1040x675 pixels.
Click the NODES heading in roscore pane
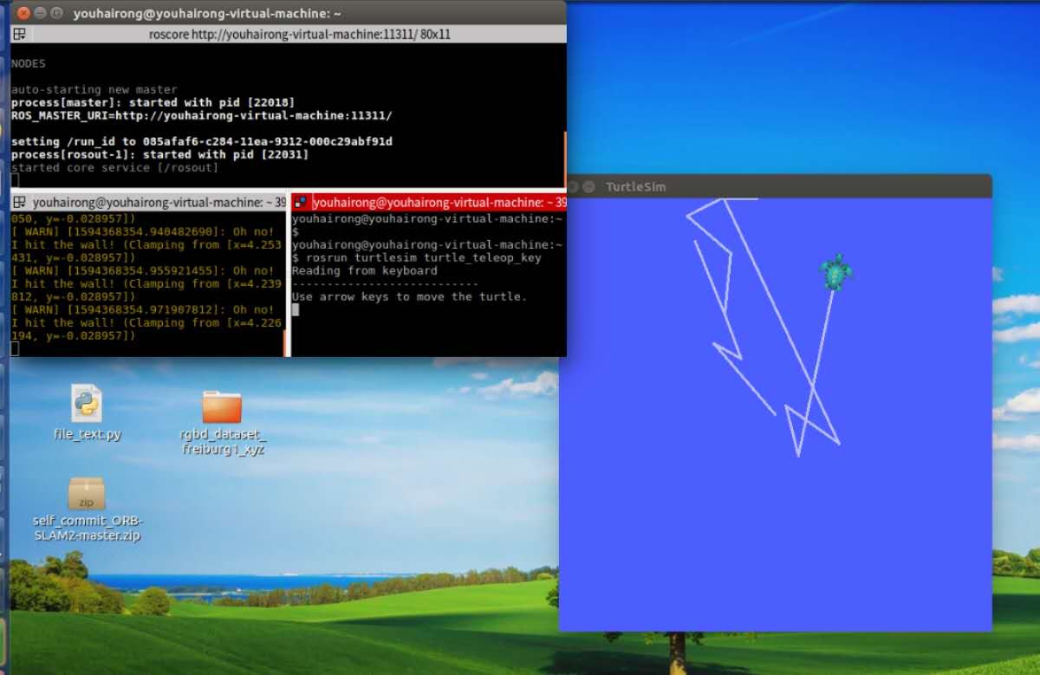28,63
